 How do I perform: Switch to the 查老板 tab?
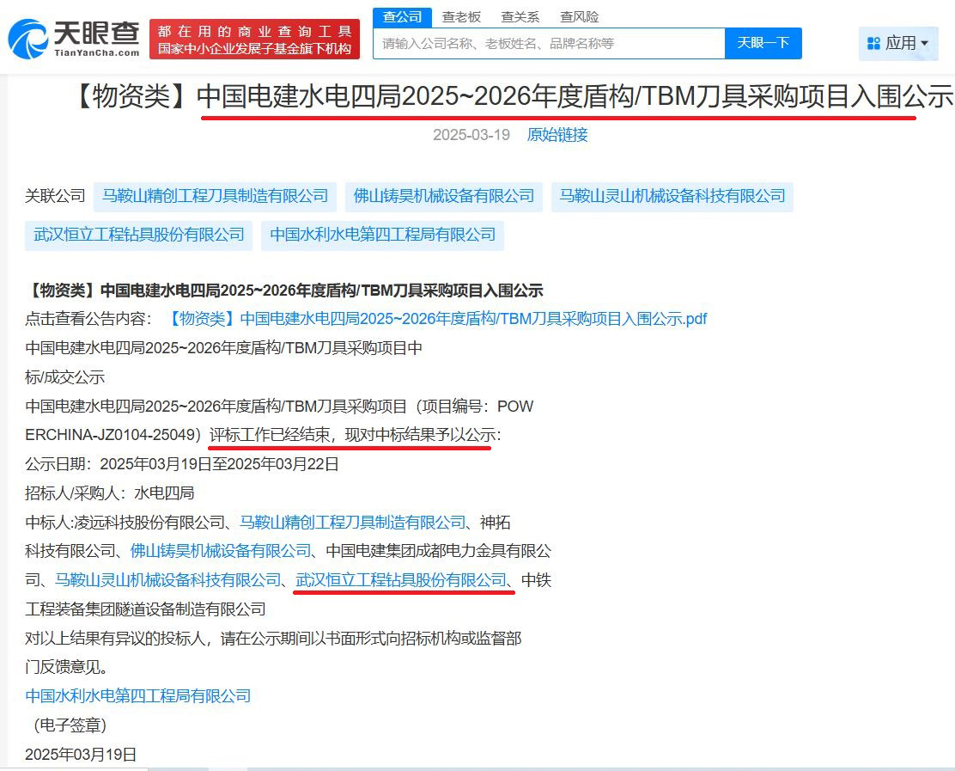click(x=461, y=17)
